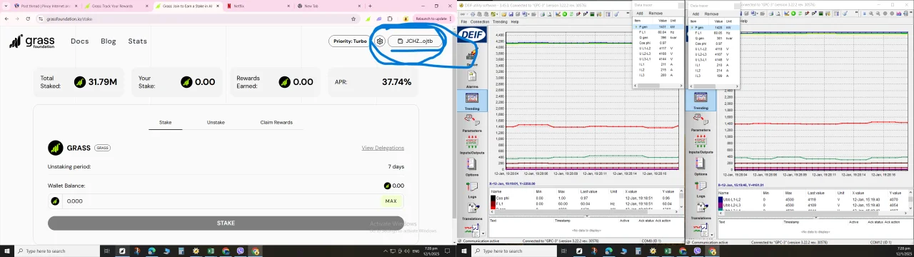Bookmark page with the star icon
The height and width of the screenshot is (257, 914).
353,19
